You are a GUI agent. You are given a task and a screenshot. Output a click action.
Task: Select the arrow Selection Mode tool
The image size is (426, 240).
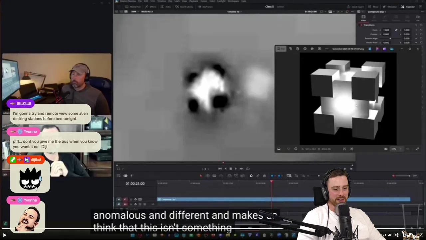click(201, 176)
